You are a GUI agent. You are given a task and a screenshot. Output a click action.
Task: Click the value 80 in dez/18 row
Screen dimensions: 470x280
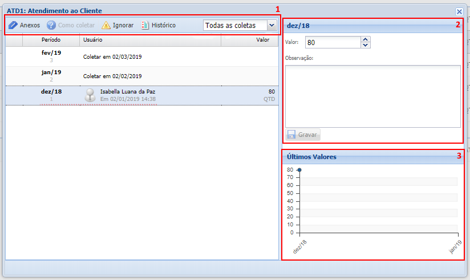(x=272, y=91)
